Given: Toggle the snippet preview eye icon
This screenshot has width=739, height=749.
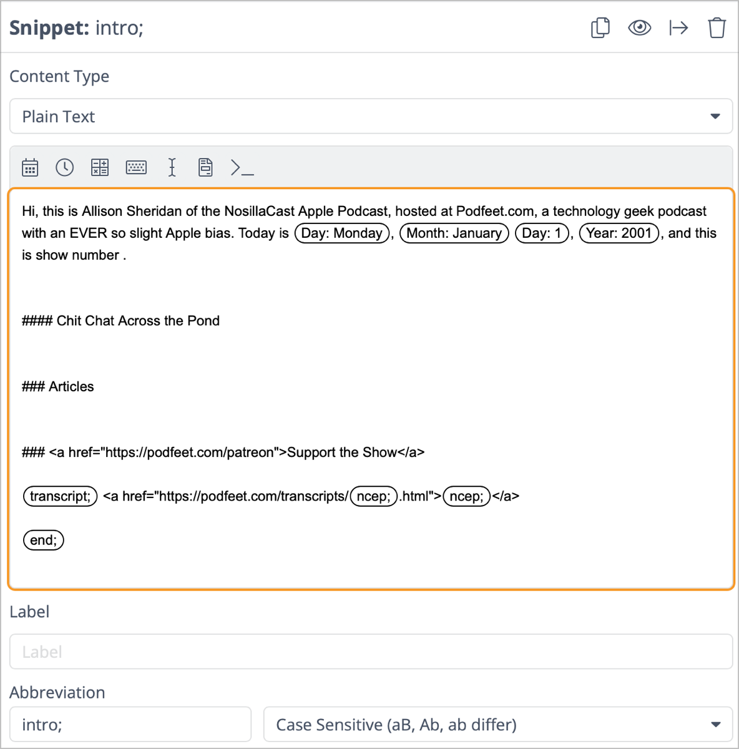Looking at the screenshot, I should pos(639,28).
